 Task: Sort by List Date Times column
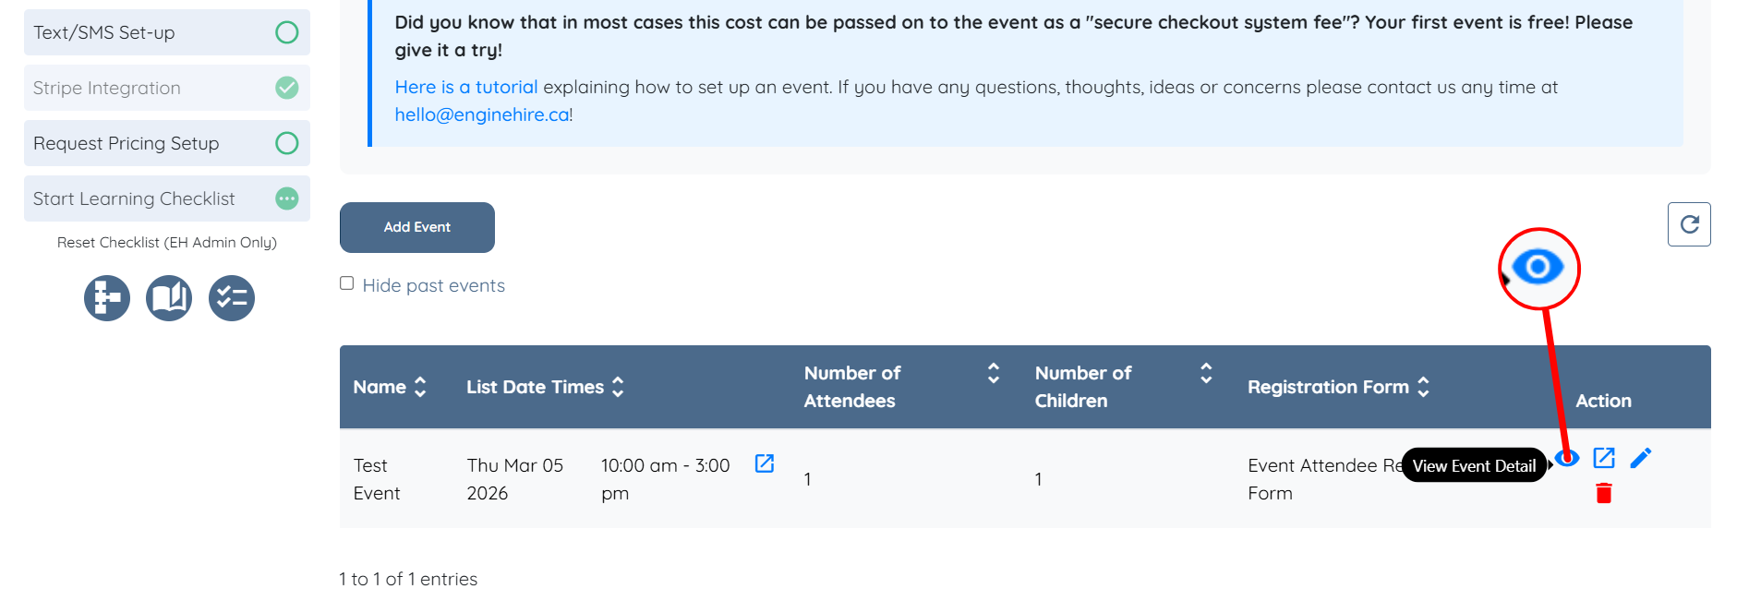click(618, 387)
